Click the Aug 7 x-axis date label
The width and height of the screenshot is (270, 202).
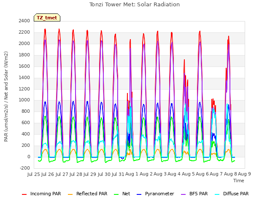(x=216, y=174)
